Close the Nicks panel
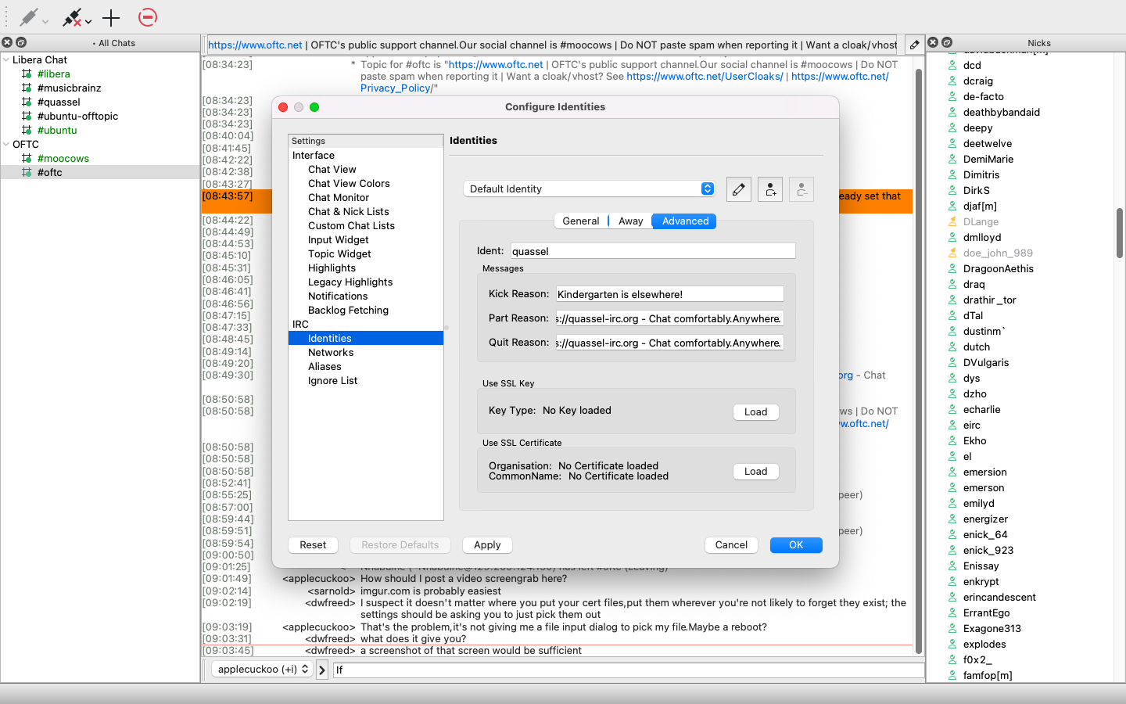1126x704 pixels. click(933, 43)
